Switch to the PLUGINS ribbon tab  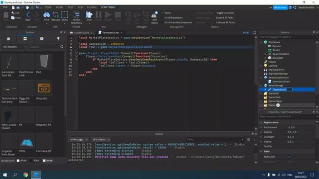(x=92, y=7)
